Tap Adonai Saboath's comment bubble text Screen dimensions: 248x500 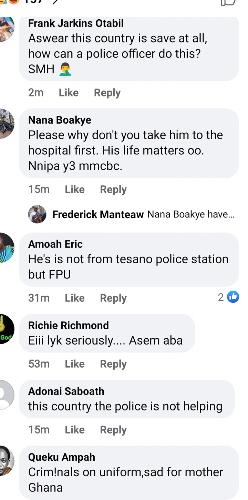tap(125, 406)
